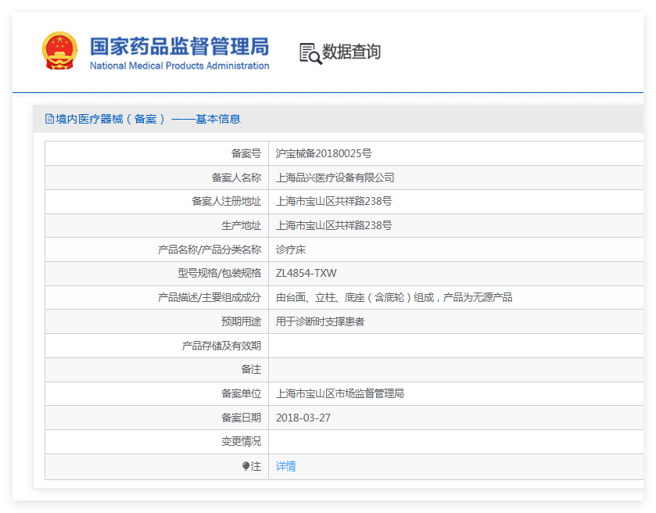This screenshot has height=513, width=656.
Task: Click the 备案人注册地址 label
Action: (226, 201)
